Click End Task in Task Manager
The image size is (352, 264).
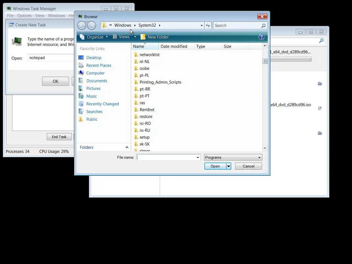(59, 137)
